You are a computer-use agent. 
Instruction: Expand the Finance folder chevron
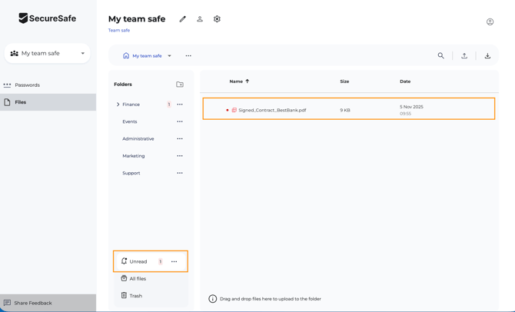pyautogui.click(x=118, y=105)
